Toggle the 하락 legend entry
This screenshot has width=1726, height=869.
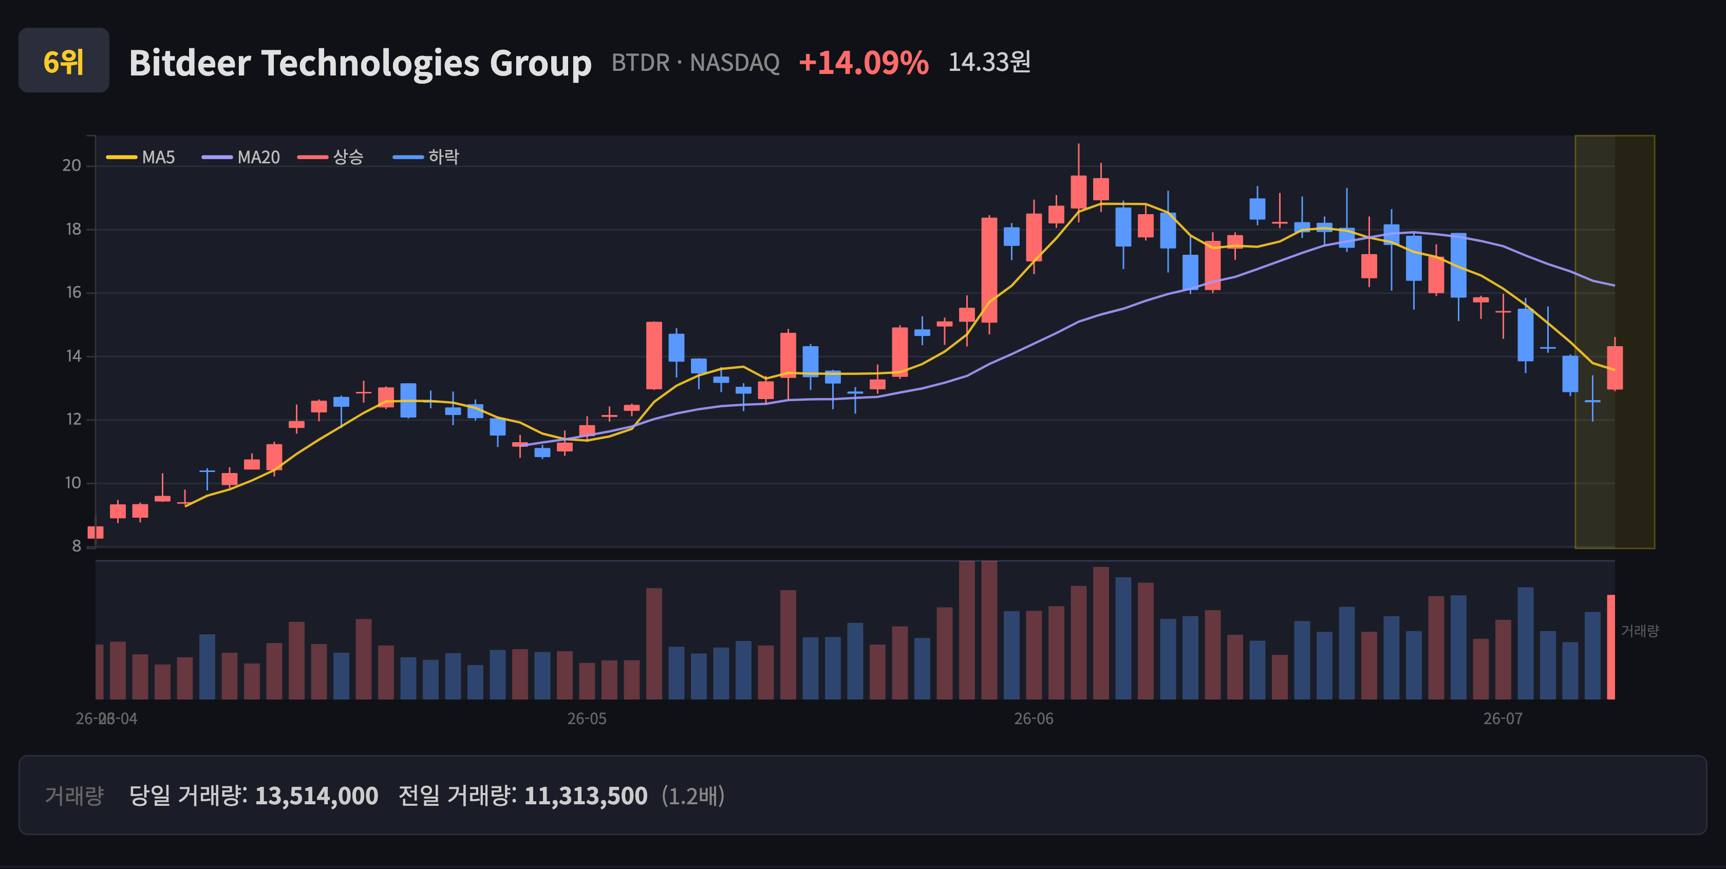coord(425,157)
